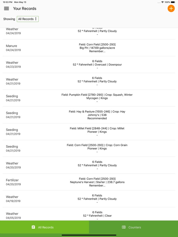Click the vertical dots filter icon
The width and height of the screenshot is (178, 237).
(36, 19)
